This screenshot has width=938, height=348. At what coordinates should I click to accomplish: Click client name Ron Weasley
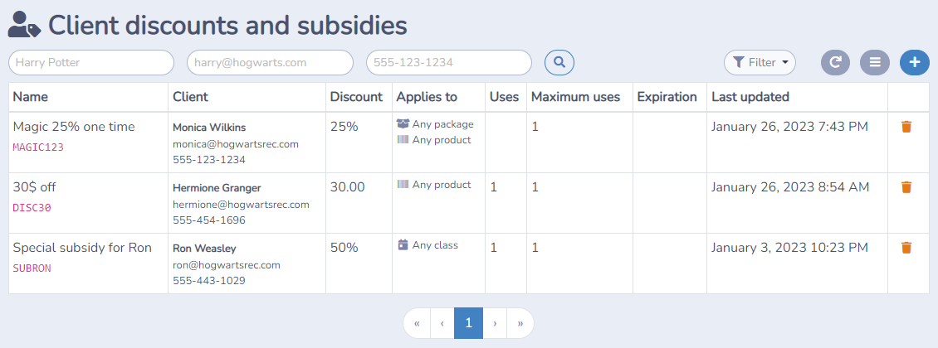pos(204,249)
